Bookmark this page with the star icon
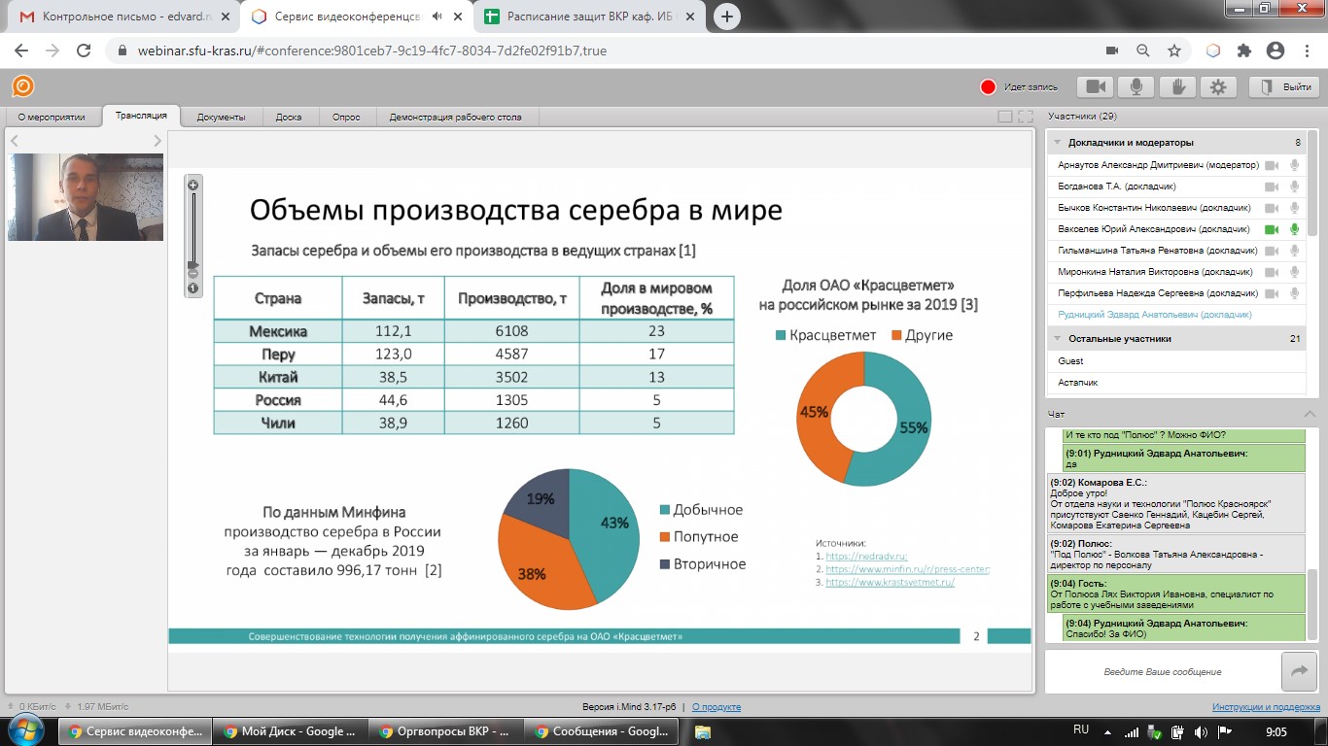 click(1173, 51)
